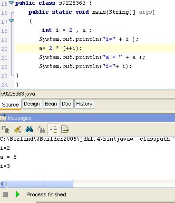Viewport: 175px width, 203px height.
Task: Click line number 24 in the gutter
Action: [4, 85]
